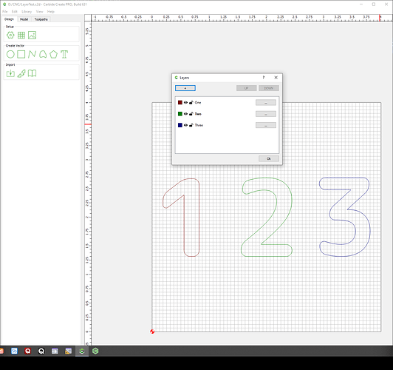Open the grid settings icon
This screenshot has width=393, height=370.
(21, 35)
